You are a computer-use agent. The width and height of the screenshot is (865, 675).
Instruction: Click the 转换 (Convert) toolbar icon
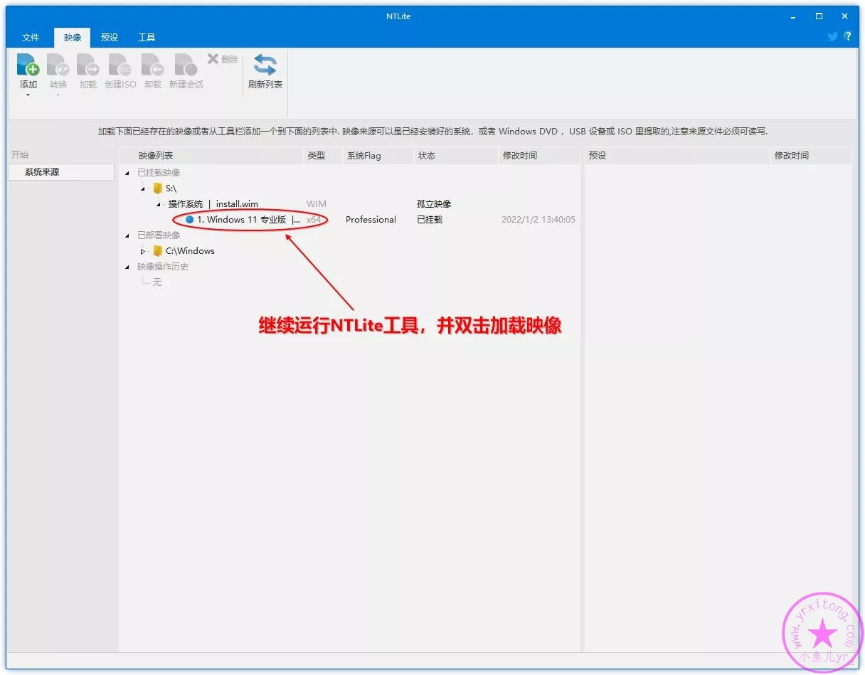[x=58, y=65]
